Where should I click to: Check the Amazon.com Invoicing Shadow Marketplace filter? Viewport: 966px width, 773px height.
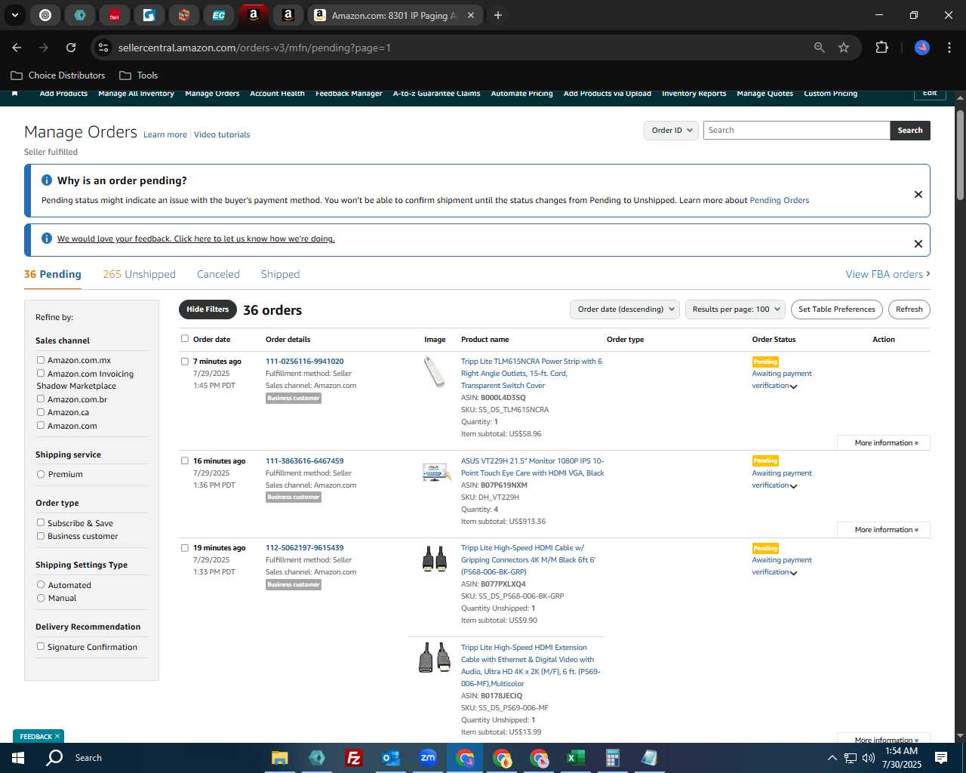pos(41,373)
